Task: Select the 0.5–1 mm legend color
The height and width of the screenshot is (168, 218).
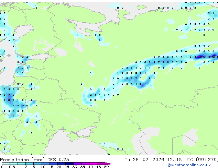Action: [x=14, y=164]
